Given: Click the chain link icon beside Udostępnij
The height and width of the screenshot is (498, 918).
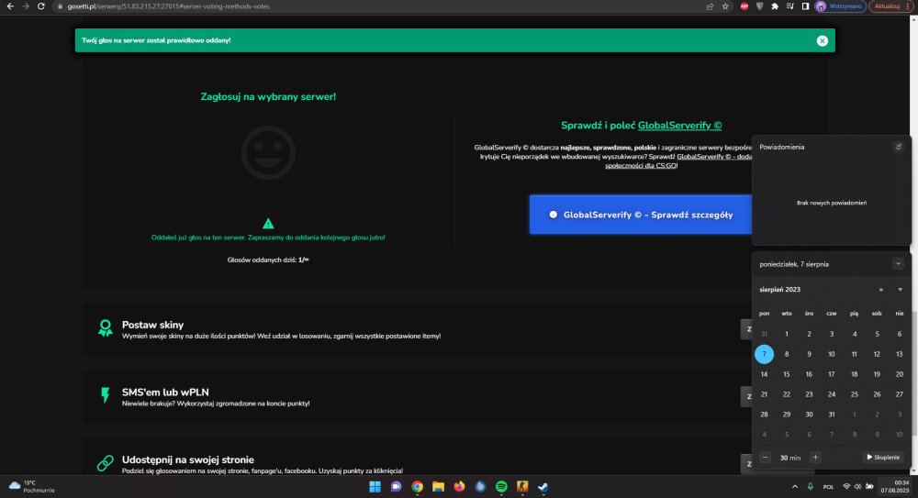Looking at the screenshot, I should click(106, 463).
